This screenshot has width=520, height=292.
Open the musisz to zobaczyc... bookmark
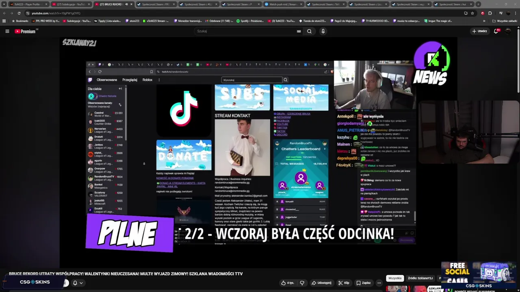click(x=407, y=21)
